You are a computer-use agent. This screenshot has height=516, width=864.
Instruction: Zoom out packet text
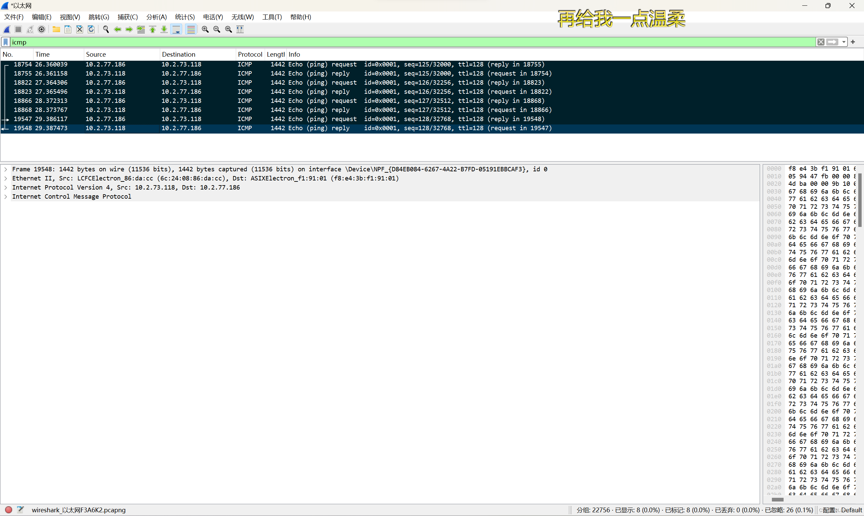216,30
